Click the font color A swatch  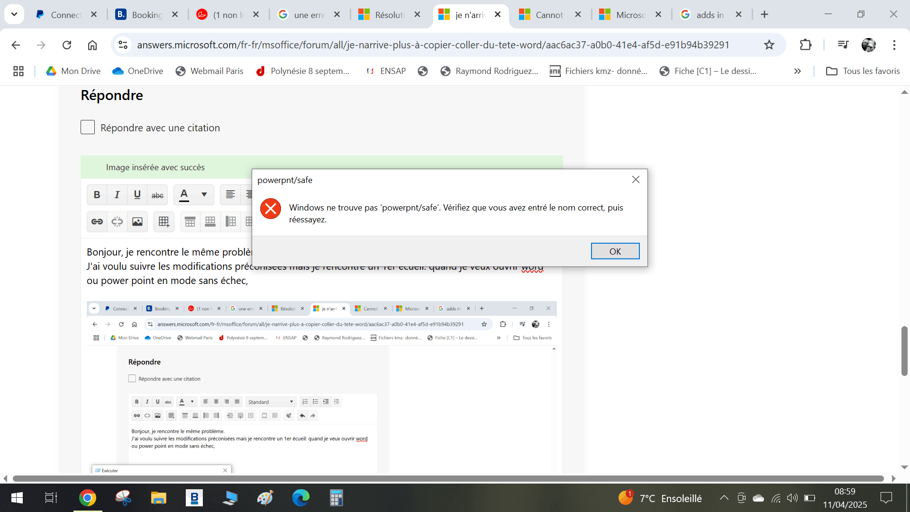click(x=184, y=195)
